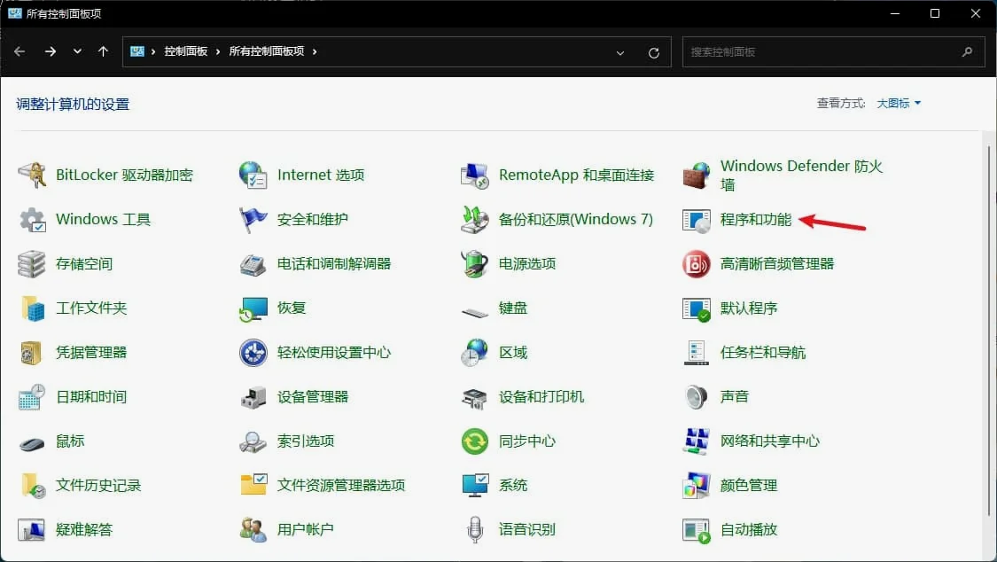Open RemoteApp 和桌面连接 icon
The height and width of the screenshot is (562, 997).
click(x=474, y=176)
